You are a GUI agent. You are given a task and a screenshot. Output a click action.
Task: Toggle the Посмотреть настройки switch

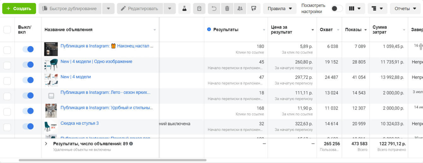coord(337,9)
